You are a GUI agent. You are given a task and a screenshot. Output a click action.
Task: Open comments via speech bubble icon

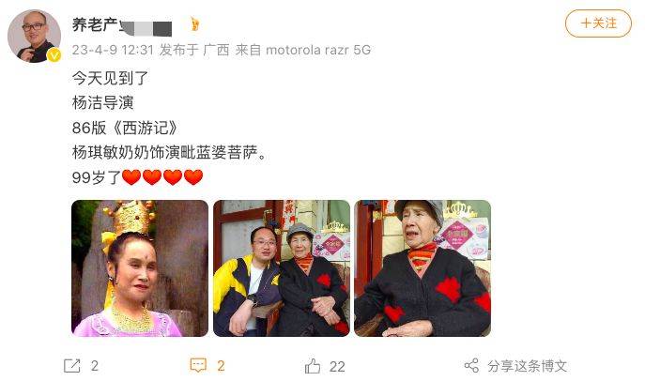click(x=198, y=365)
